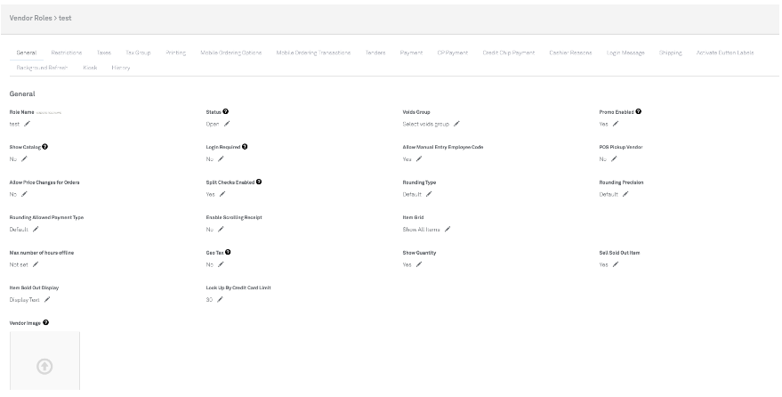This screenshot has width=782, height=397.
Task: Edit the Sell Sold Out Item setting
Action: click(616, 263)
